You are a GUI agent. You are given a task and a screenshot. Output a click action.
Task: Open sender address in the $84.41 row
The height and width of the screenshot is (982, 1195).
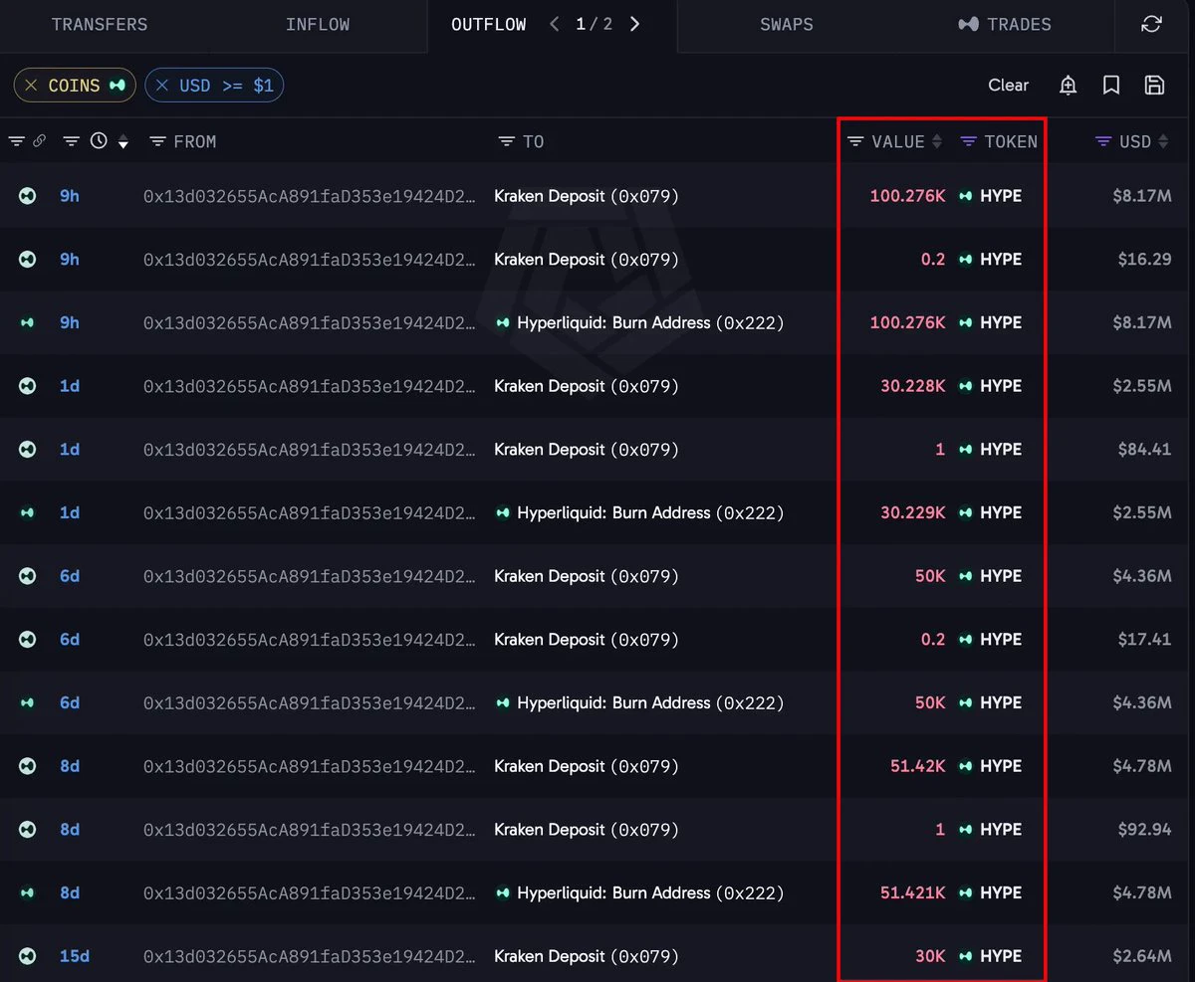pos(310,450)
